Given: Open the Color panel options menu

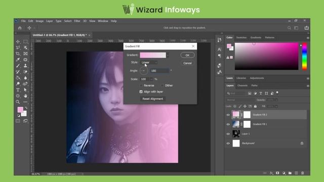Looking at the screenshot, I should click(308, 38).
